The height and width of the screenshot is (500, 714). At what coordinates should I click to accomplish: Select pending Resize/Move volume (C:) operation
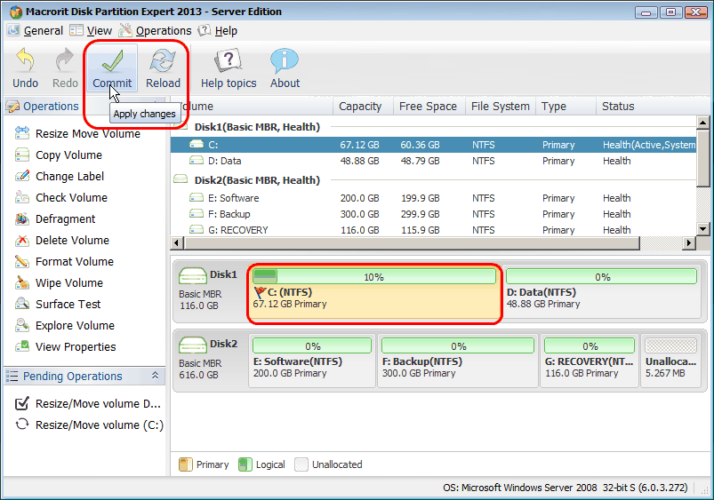[x=89, y=425]
